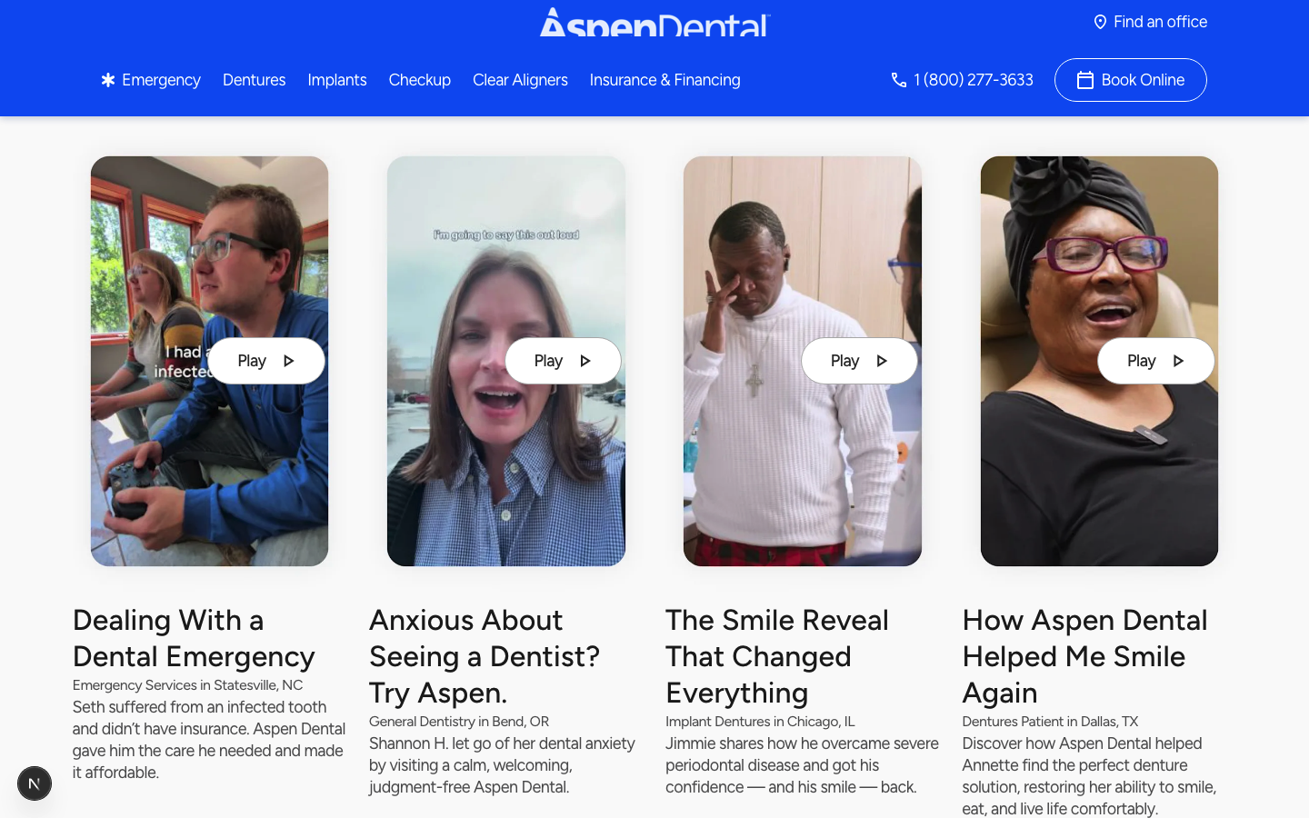This screenshot has width=1309, height=818.
Task: Click the paragraph starting 'Discover how Aspen Dental'
Action: (x=1089, y=776)
